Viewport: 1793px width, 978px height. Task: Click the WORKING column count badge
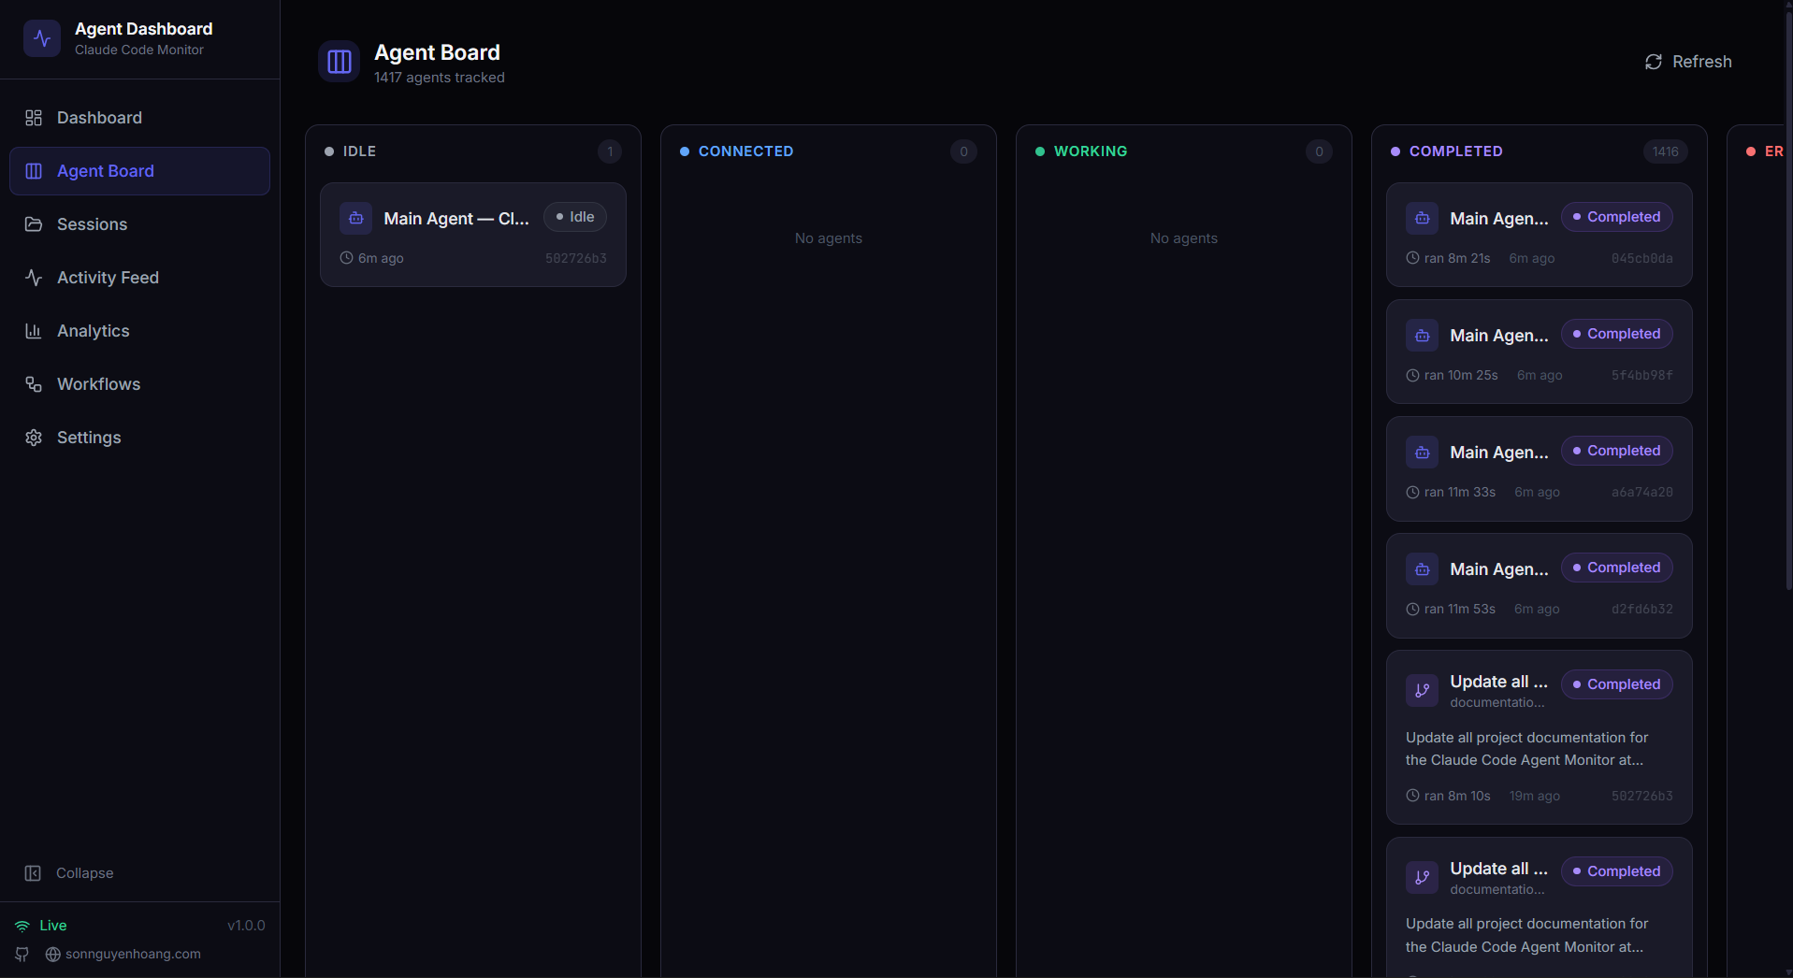[x=1319, y=151]
